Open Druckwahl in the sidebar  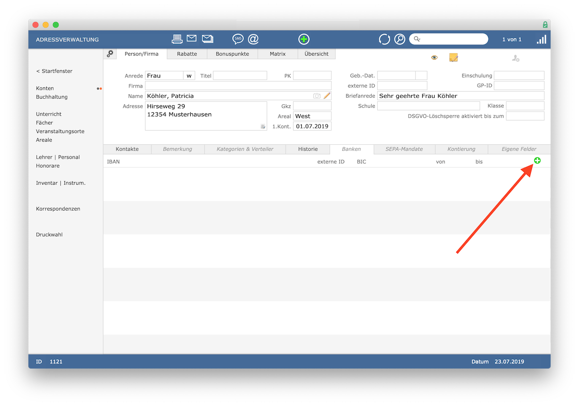click(49, 234)
